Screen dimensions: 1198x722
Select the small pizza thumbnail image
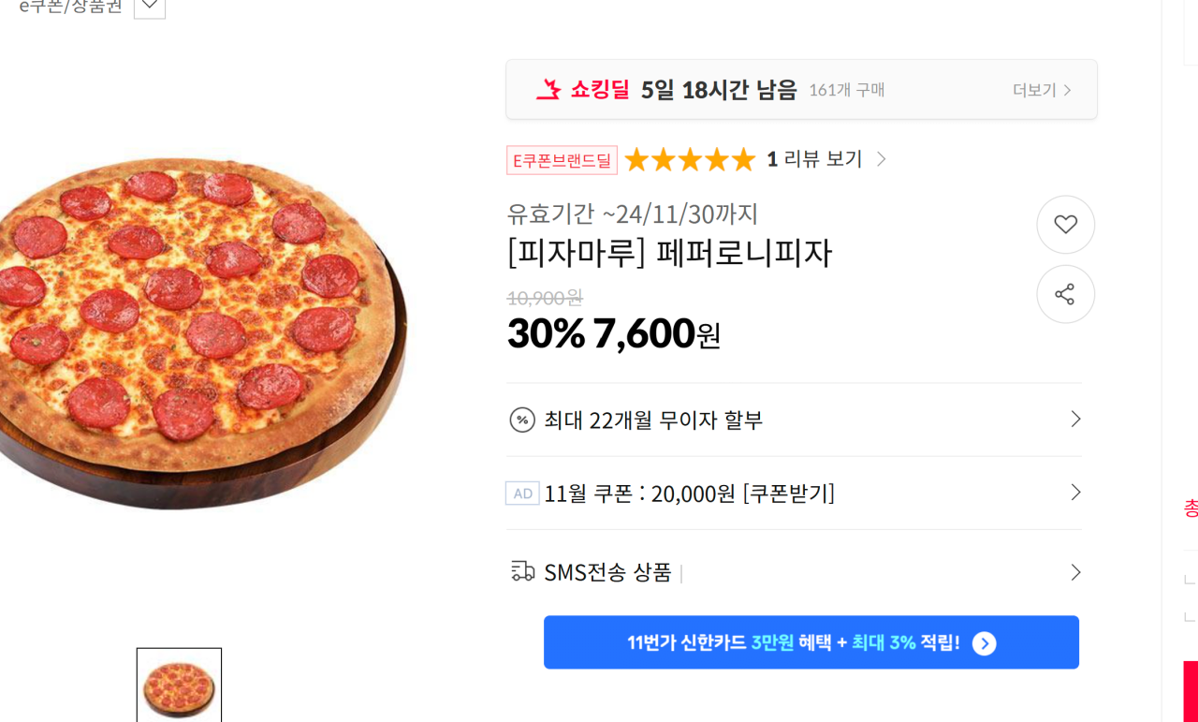[179, 686]
